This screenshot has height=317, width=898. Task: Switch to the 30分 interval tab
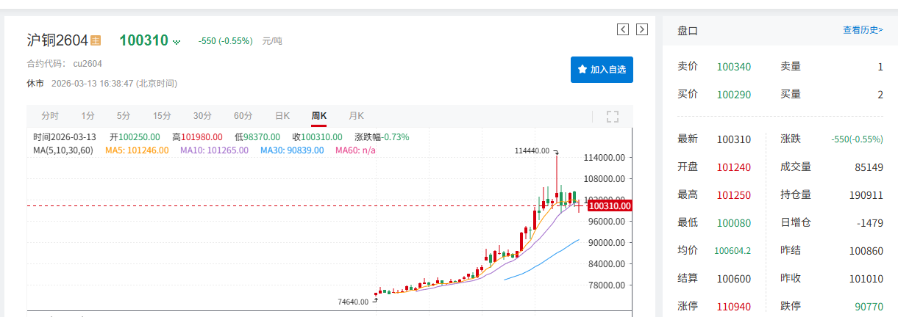[202, 116]
